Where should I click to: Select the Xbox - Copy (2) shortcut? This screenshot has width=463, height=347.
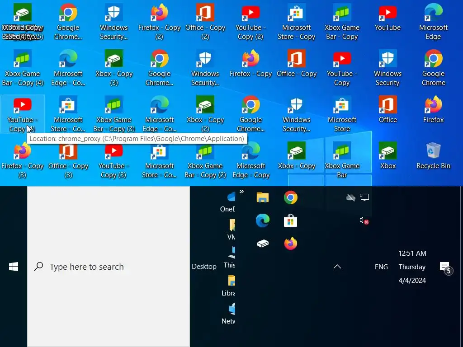pos(205,114)
